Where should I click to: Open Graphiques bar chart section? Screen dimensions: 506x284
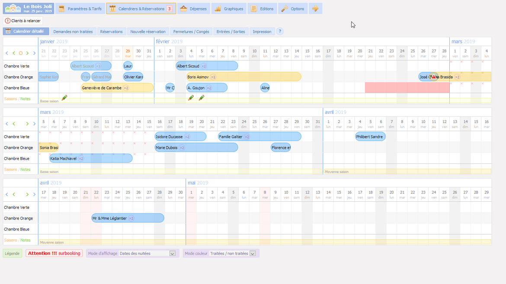(229, 9)
